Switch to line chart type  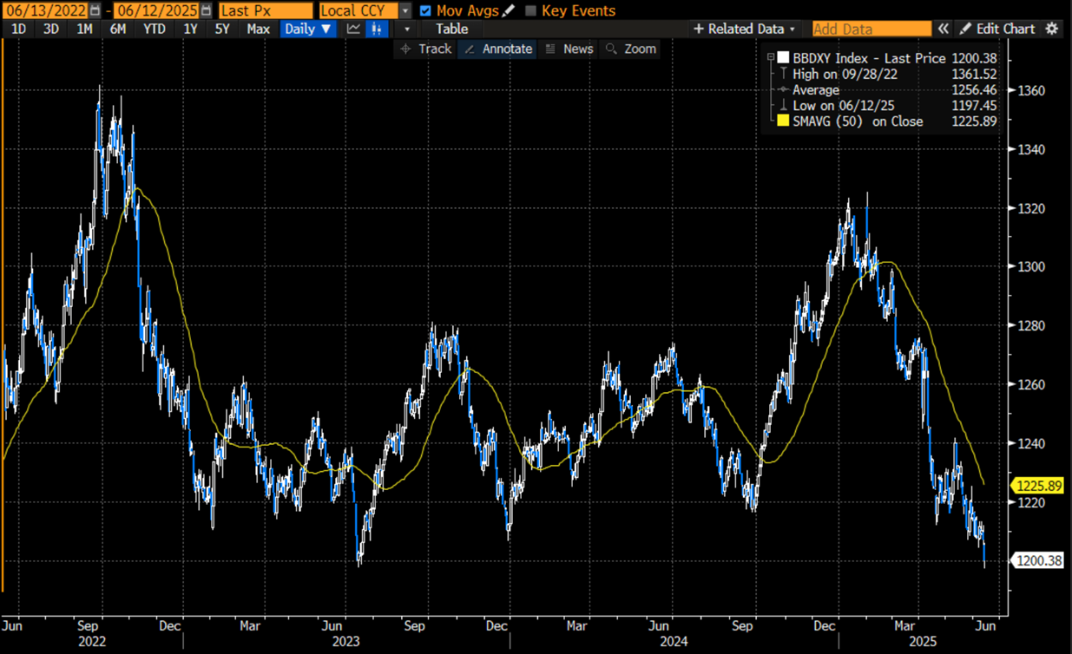352,29
